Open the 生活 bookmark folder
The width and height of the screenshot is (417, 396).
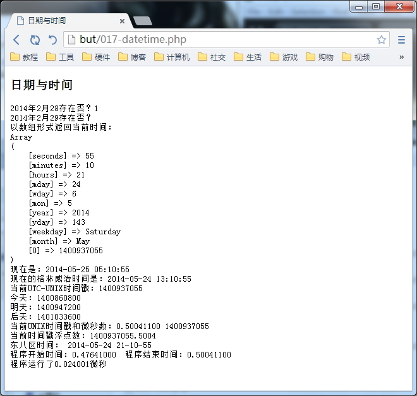pos(248,57)
